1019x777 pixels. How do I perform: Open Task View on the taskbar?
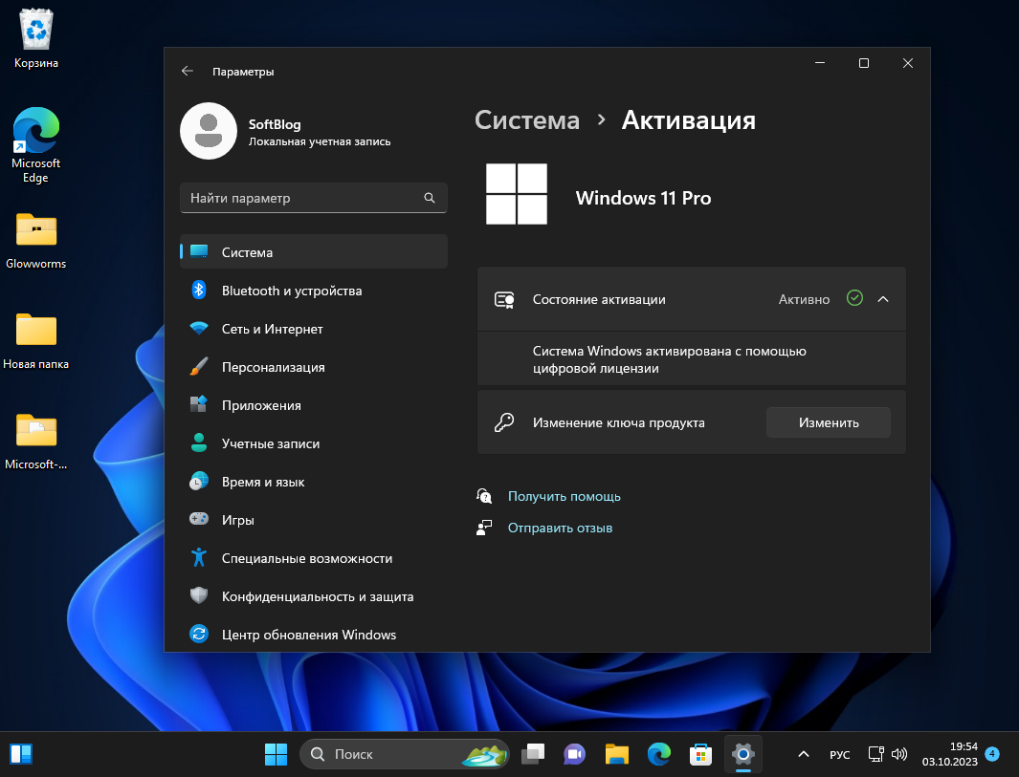pyautogui.click(x=533, y=754)
